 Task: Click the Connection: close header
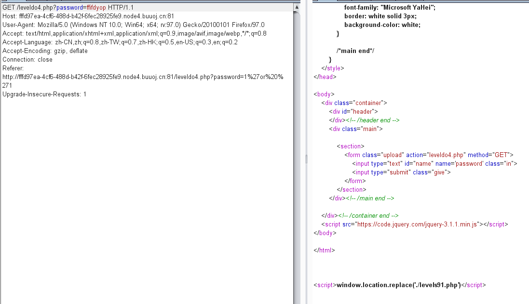[x=27, y=60]
